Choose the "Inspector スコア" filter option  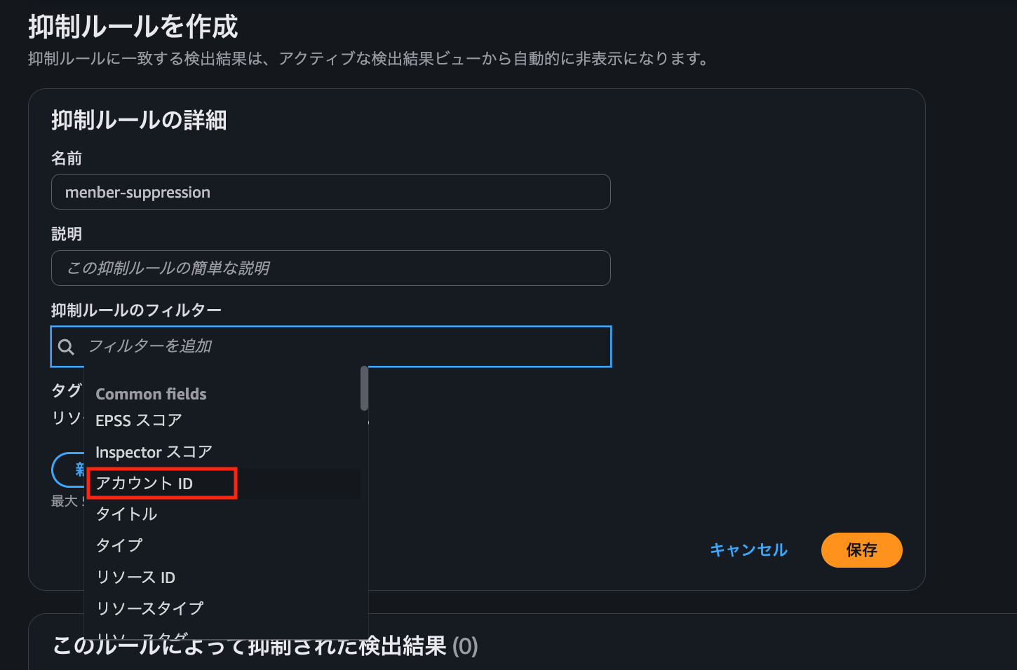(153, 452)
